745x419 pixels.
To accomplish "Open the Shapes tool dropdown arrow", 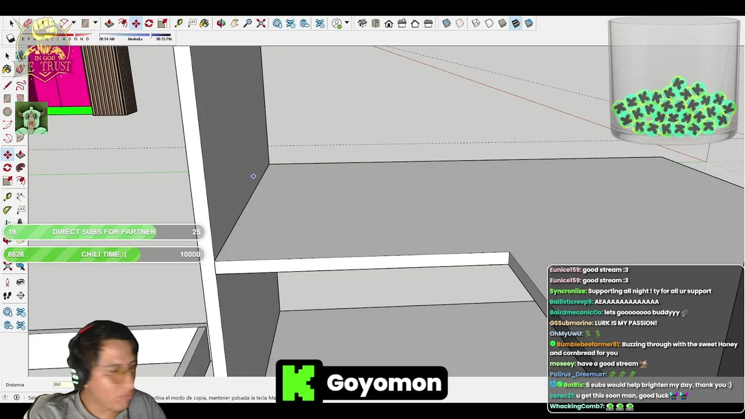I will (x=95, y=23).
